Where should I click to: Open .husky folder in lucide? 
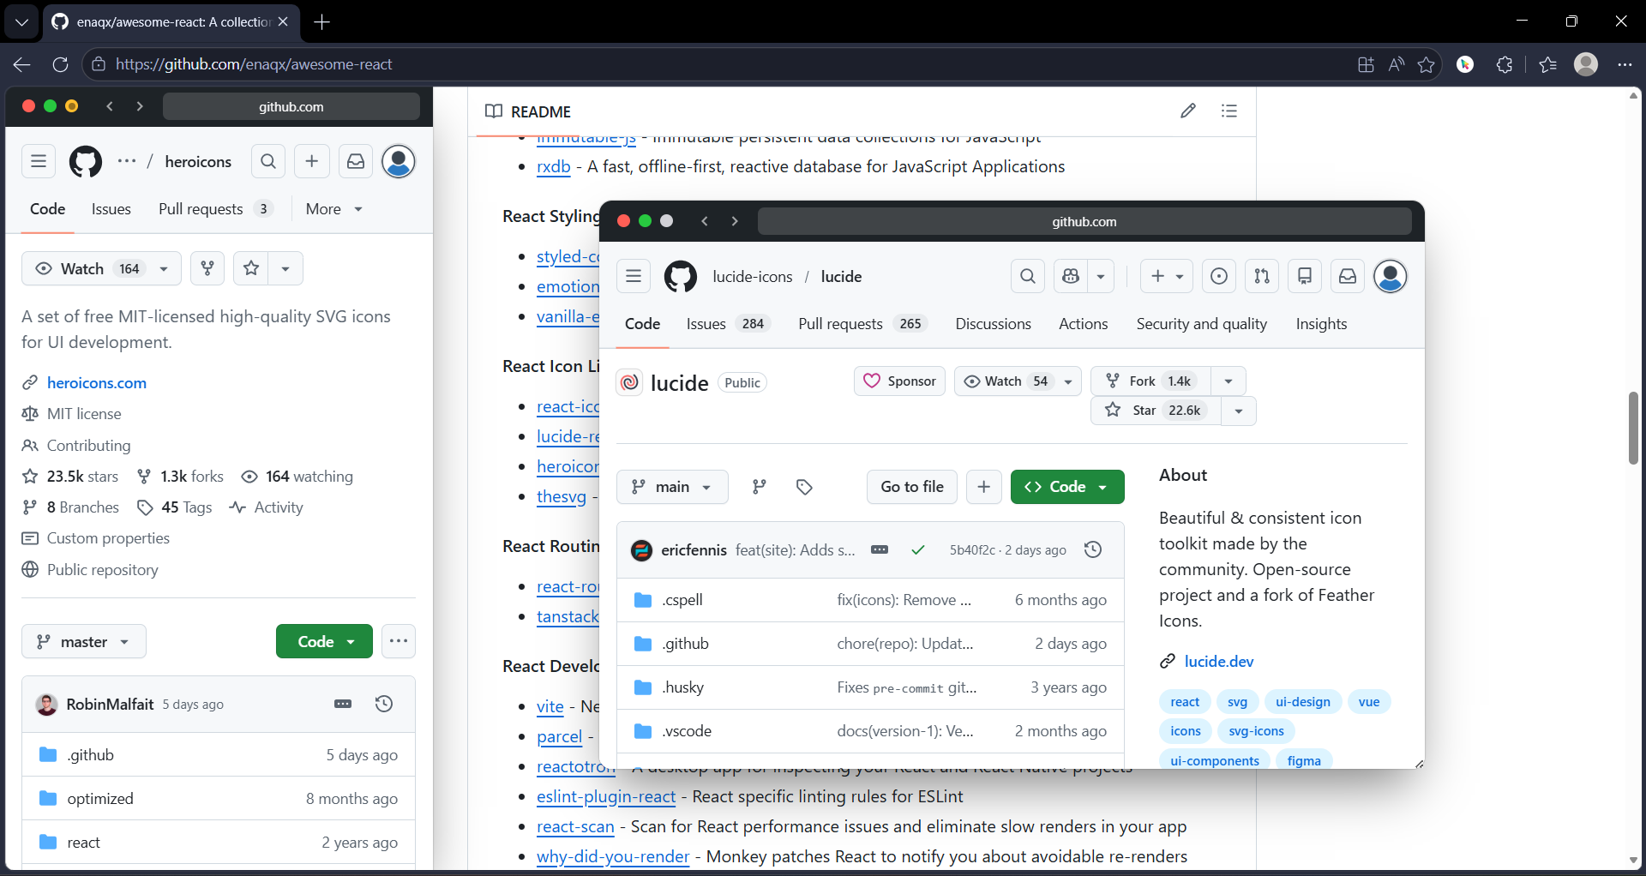682,687
